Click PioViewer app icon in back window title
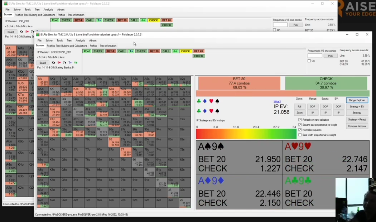The height and width of the screenshot is (222, 376). point(5,4)
